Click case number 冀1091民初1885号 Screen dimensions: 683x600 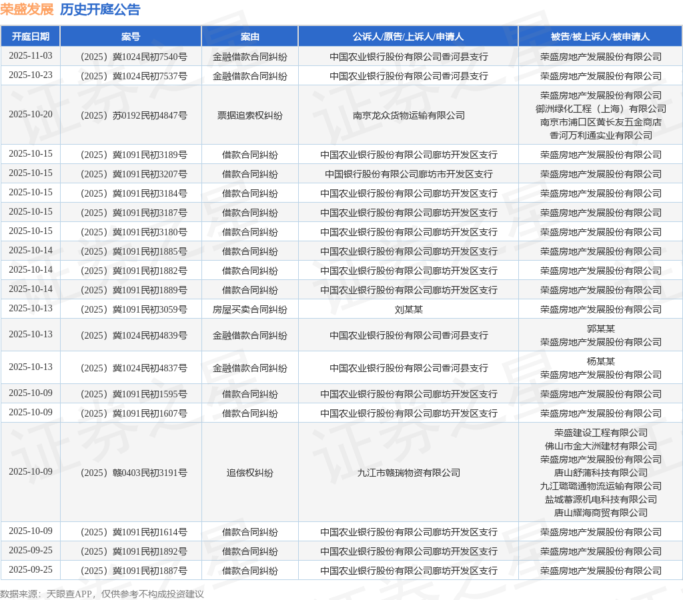(x=133, y=252)
